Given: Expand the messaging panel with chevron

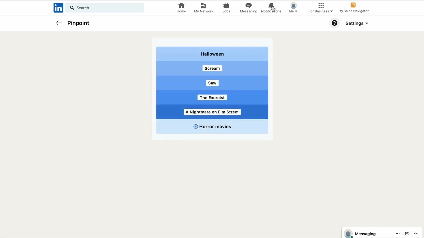Looking at the screenshot, I should [x=416, y=234].
